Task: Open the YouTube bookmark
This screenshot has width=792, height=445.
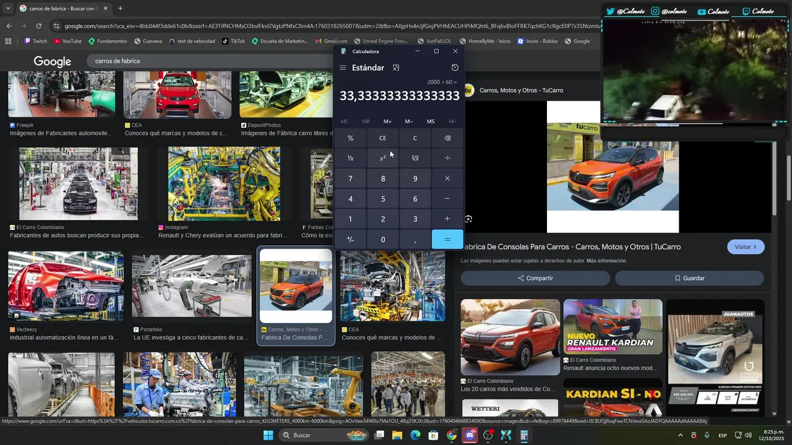Action: (x=67, y=41)
